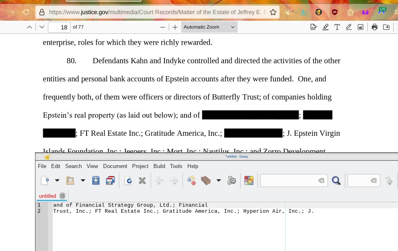
Task: Reload the current file in Geany
Action: pyautogui.click(x=128, y=180)
